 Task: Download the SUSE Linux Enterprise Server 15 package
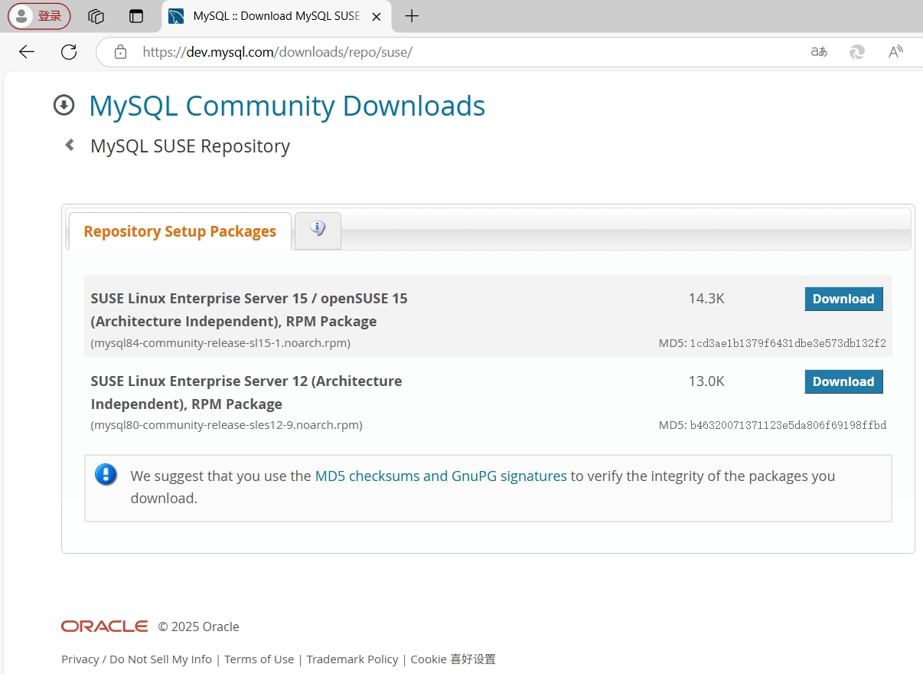[843, 299]
